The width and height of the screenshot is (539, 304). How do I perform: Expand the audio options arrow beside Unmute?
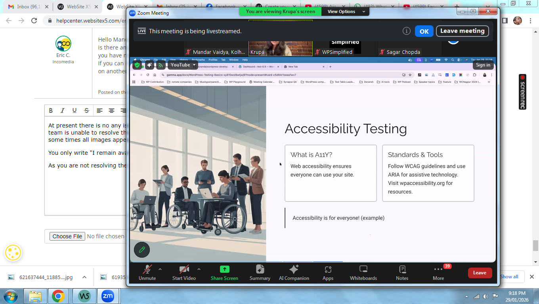[x=160, y=269]
